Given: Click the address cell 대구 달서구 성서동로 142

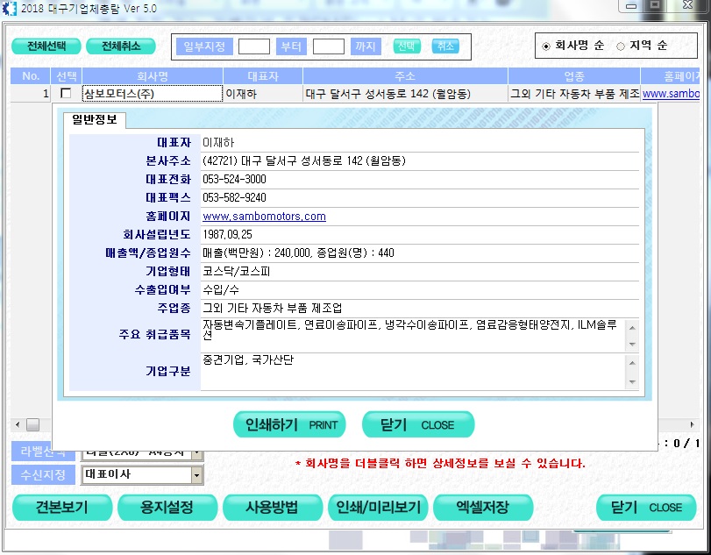Looking at the screenshot, I should tap(405, 94).
